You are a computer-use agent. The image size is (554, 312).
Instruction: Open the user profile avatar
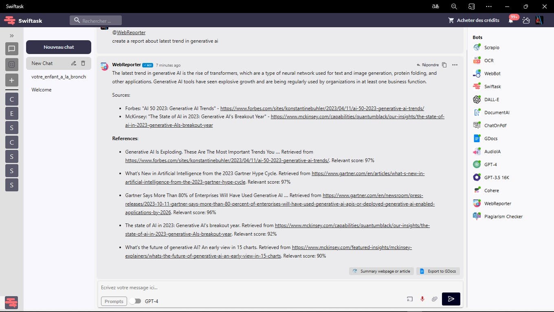click(x=539, y=20)
